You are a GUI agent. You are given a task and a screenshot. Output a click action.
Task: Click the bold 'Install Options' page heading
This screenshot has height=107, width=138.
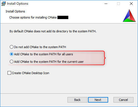(x=15, y=11)
